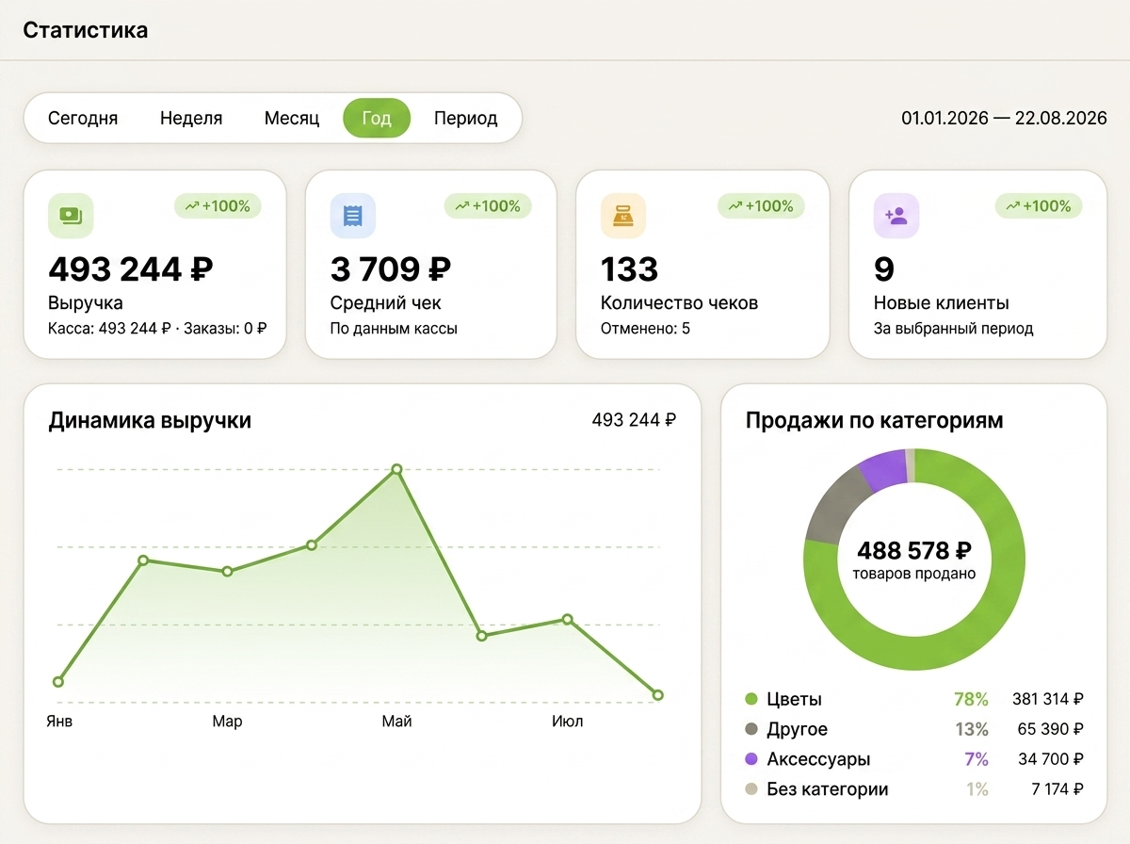The image size is (1130, 844).
Task: Click the blue receipt average check icon
Action: pos(353,216)
